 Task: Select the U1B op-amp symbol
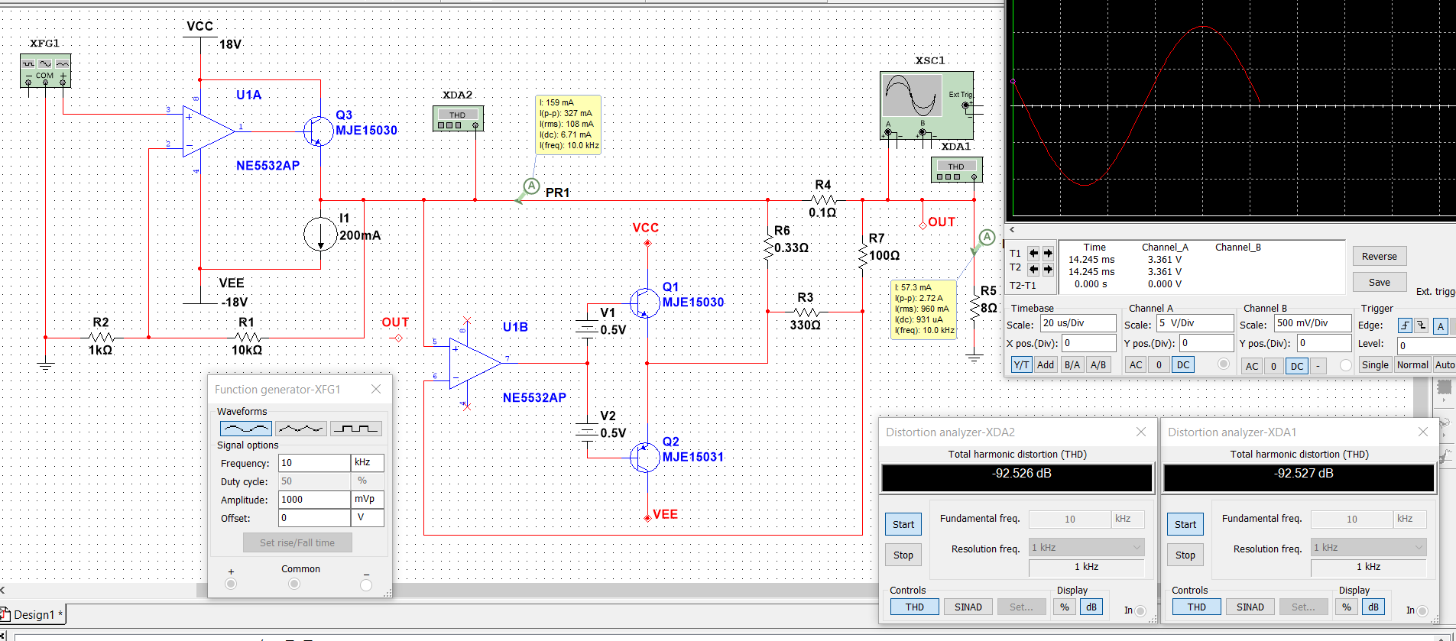pos(475,363)
